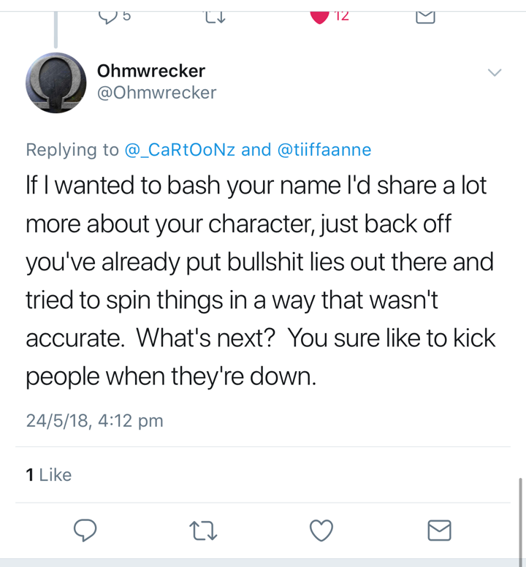Click the 24/5/18, 4:12 pm timestamp
This screenshot has width=526, height=567.
[95, 421]
